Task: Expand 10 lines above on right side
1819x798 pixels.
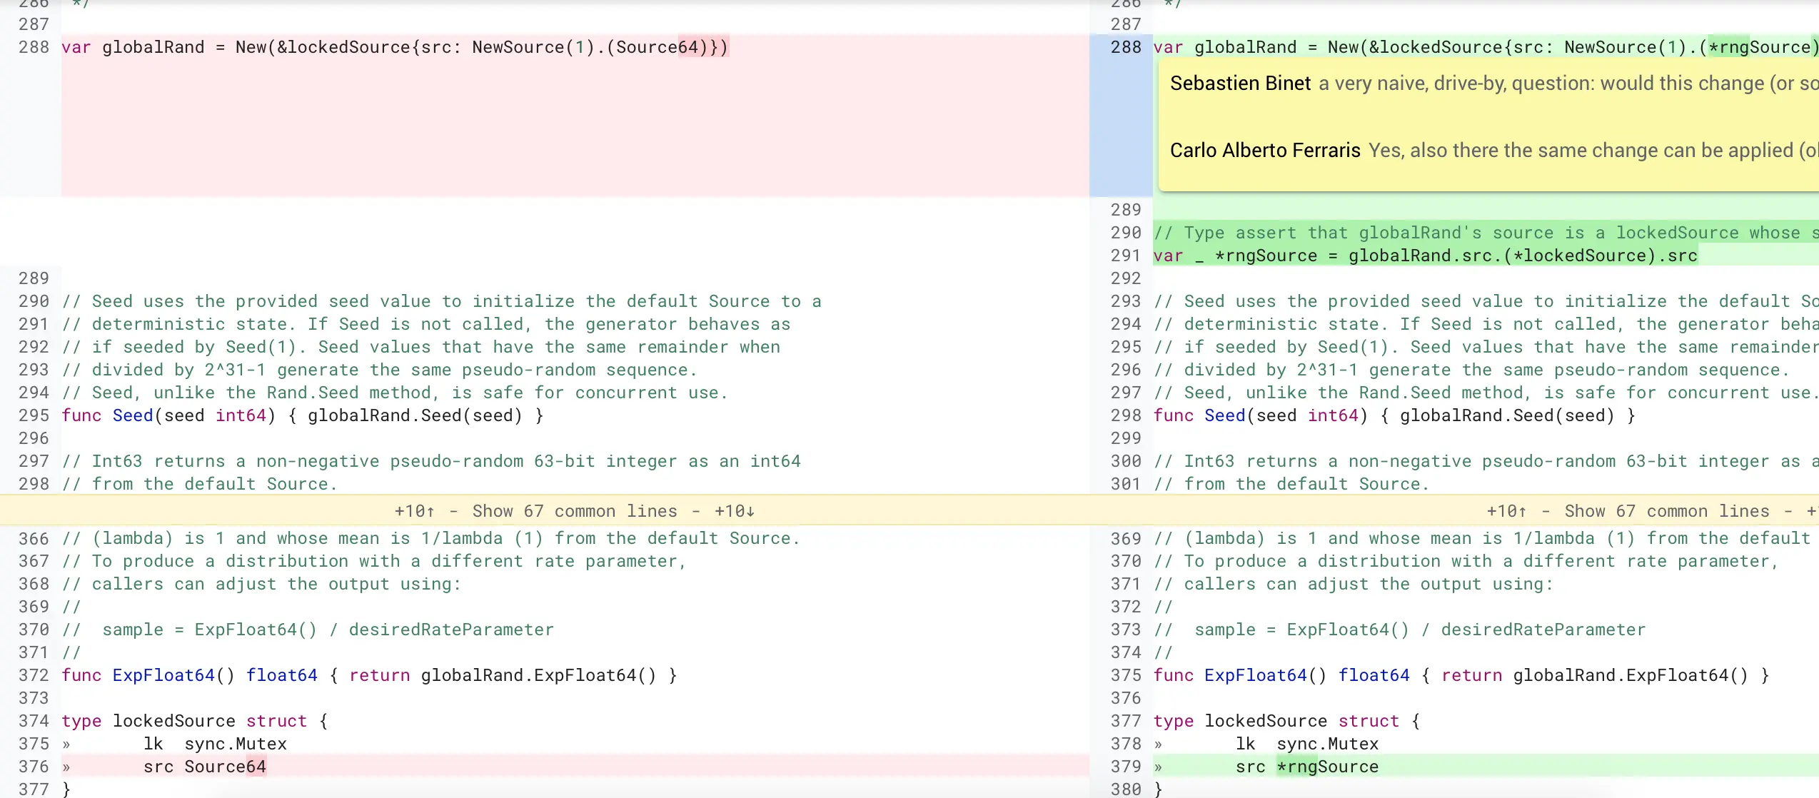Action: [1506, 511]
